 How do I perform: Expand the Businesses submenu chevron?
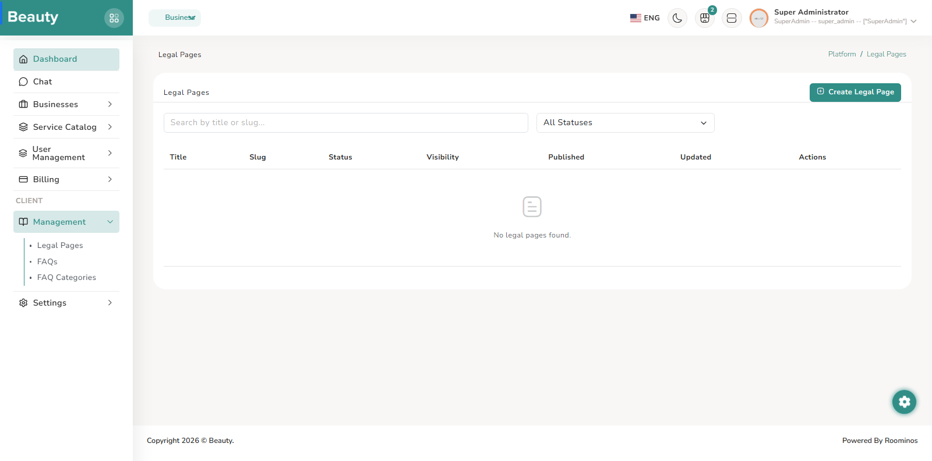click(x=110, y=104)
